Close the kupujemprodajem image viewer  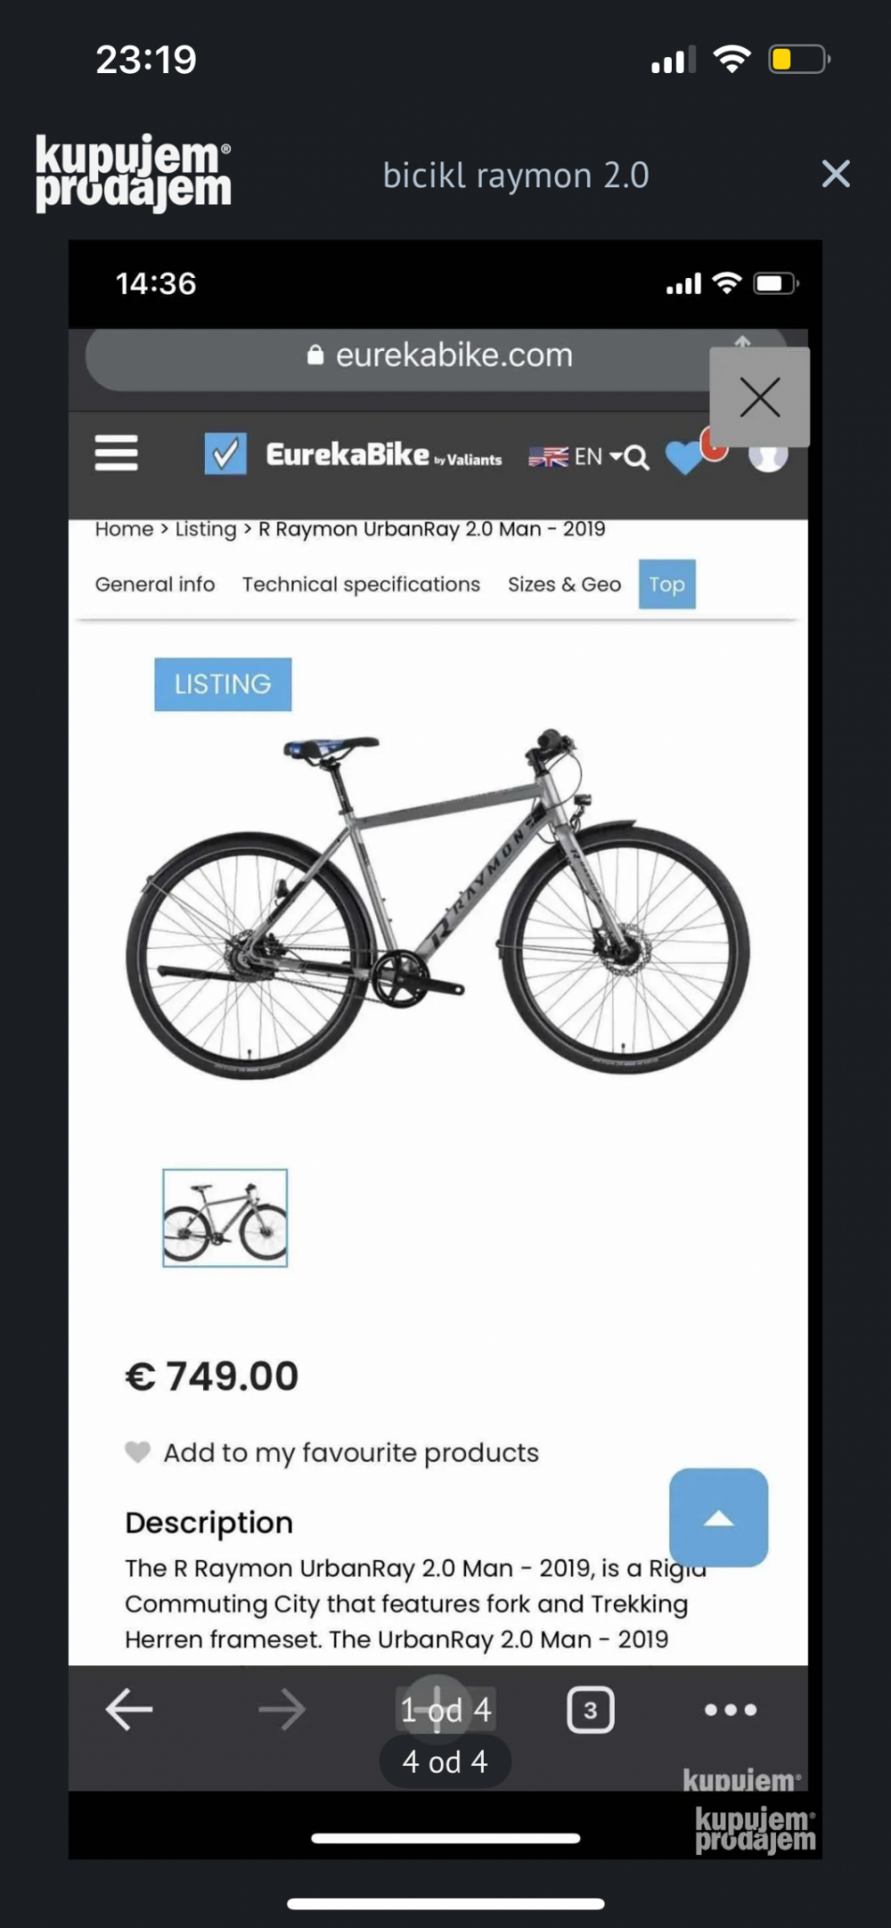coord(836,174)
